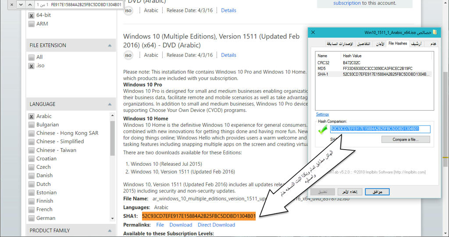The image size is (449, 237).
Task: Enable Chinese - Taiwan filter
Action: pyautogui.click(x=32, y=150)
